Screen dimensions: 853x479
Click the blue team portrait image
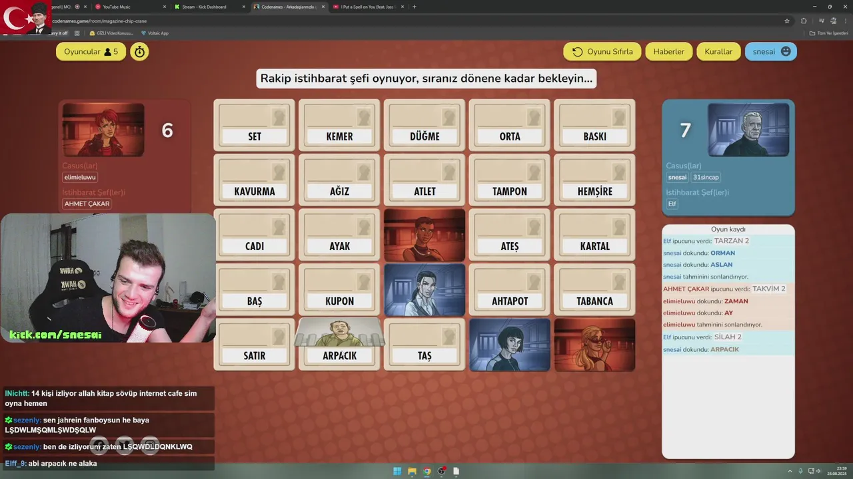748,130
